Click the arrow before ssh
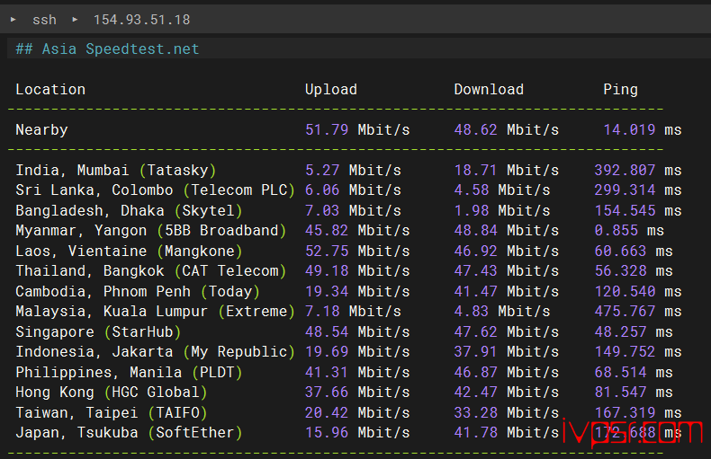711x459 pixels. click(13, 20)
